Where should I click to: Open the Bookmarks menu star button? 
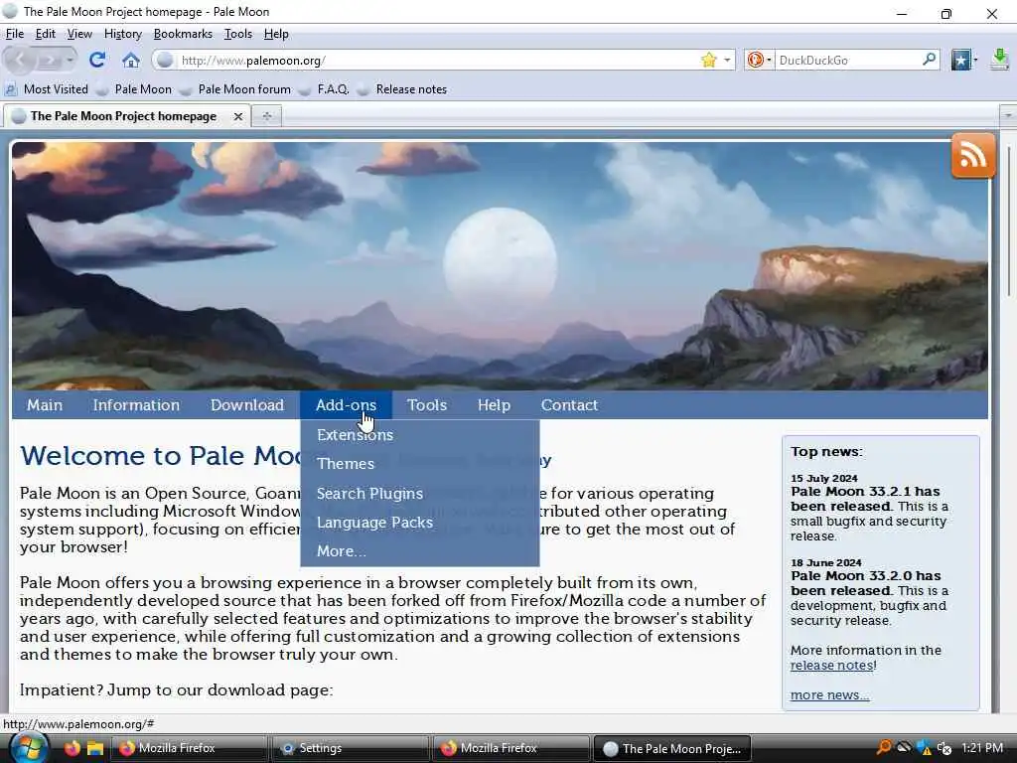[960, 60]
